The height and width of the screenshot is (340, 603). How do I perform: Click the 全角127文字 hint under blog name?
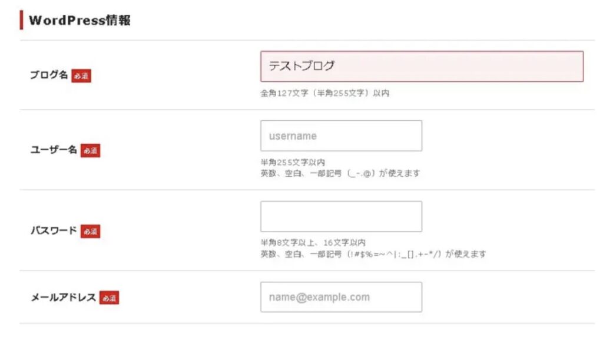tap(324, 93)
